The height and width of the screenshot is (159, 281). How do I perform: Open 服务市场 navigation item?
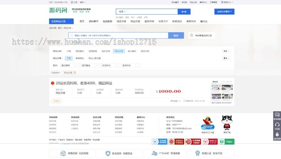[x=149, y=21]
